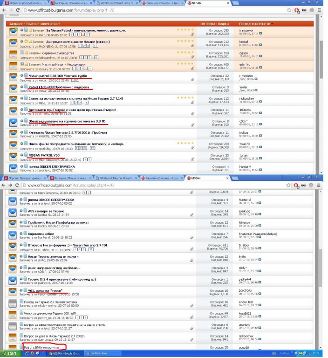This screenshot has height=358, width=328.
Task: Open a new tab in the top browser
Action: click(x=235, y=3)
